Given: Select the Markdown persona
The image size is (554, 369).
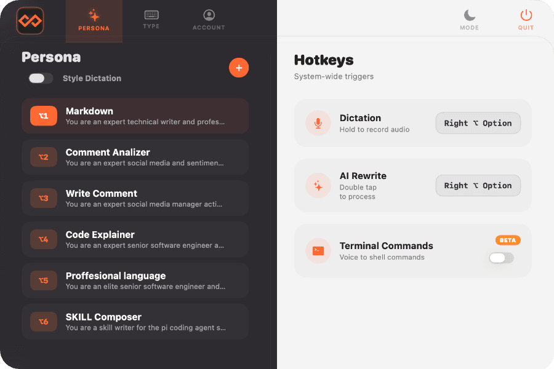Looking at the screenshot, I should [135, 116].
